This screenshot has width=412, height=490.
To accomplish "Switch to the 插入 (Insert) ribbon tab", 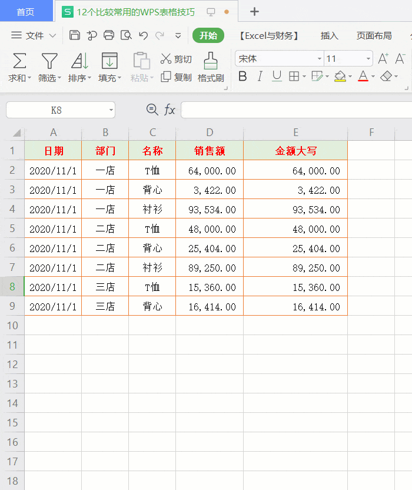I will (329, 35).
